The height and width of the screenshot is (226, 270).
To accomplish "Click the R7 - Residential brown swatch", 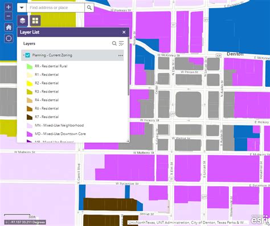I will (30, 117).
